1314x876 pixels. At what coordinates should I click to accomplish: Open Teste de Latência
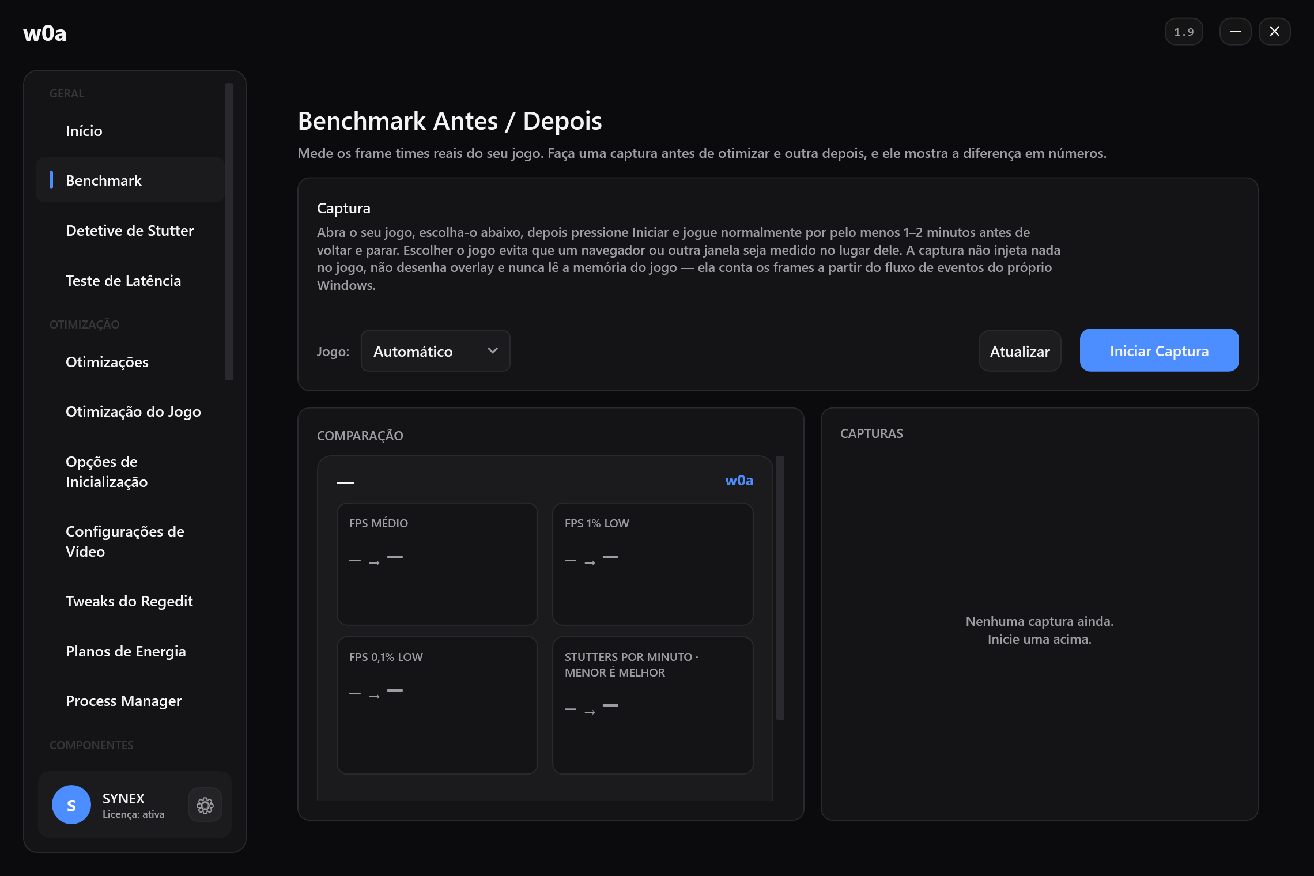(x=130, y=281)
